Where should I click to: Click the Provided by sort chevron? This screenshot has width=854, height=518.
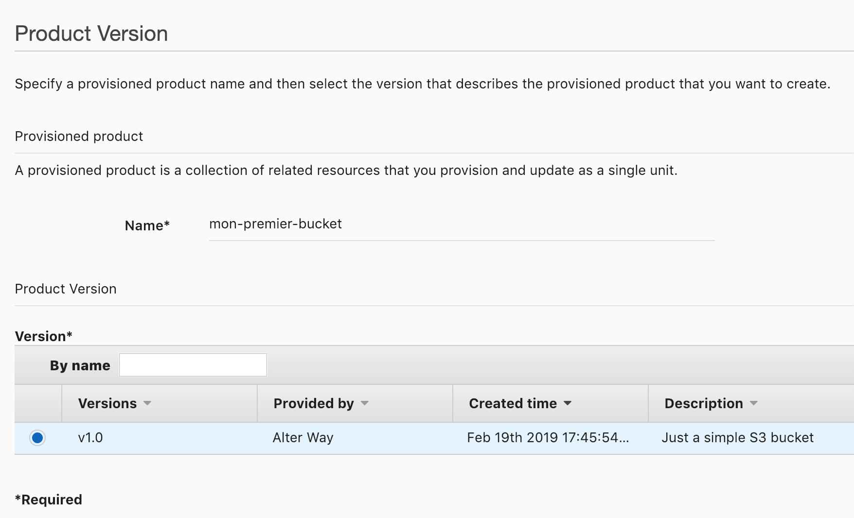coord(365,404)
